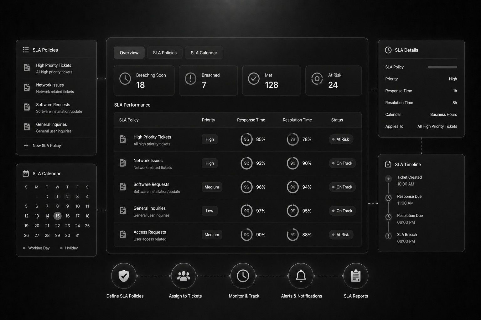Click the SLA Policy bar in SLA Details
This screenshot has width=481, height=320.
point(442,67)
